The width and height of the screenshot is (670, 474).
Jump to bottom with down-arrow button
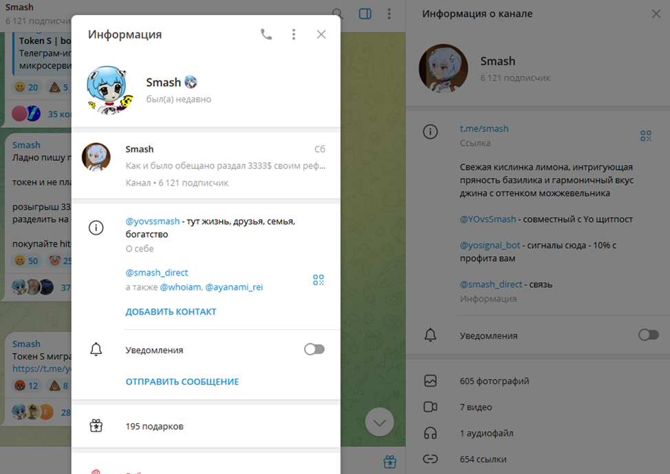pos(380,422)
